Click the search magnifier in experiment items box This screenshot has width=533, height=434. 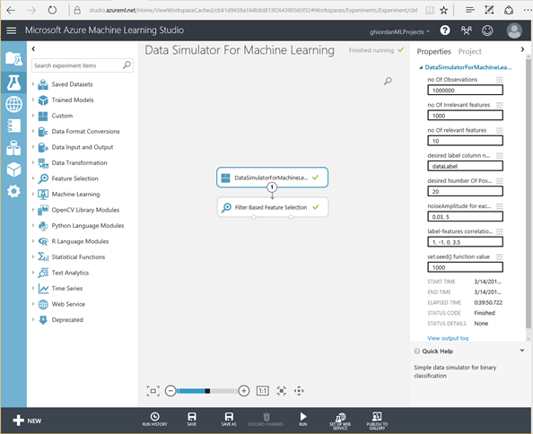[127, 65]
